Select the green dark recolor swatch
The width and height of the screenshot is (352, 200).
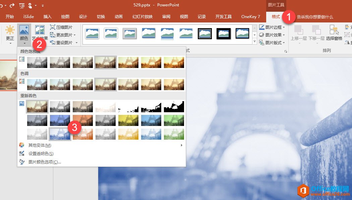pos(174,120)
